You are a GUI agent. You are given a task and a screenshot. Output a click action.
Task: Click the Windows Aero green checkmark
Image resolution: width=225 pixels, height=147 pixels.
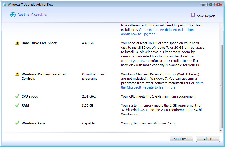tap(17, 123)
